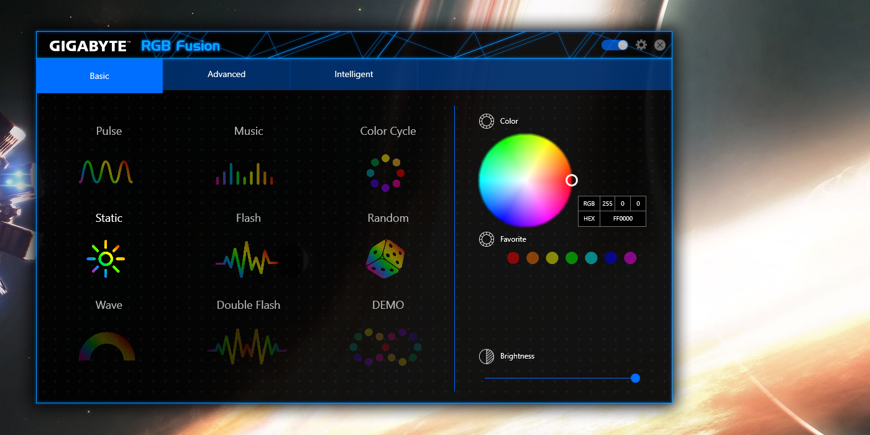Pick the purple favorite color swatch

(630, 258)
